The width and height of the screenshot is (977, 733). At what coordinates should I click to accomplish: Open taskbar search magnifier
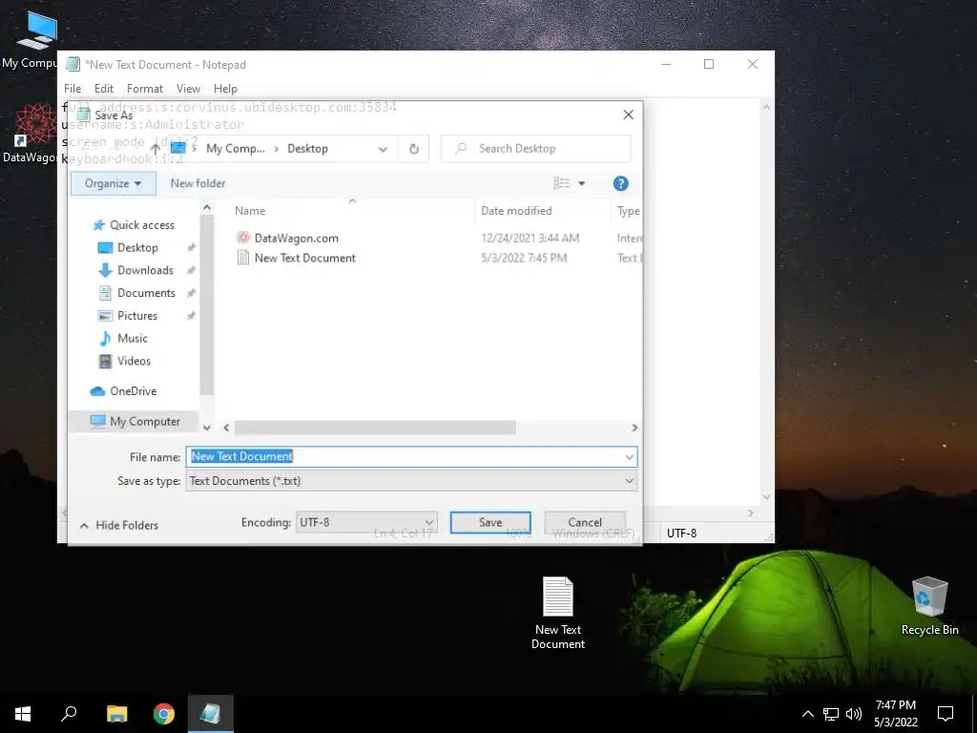coord(69,714)
